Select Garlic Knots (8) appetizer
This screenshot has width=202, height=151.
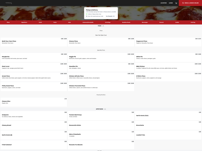point(34,135)
